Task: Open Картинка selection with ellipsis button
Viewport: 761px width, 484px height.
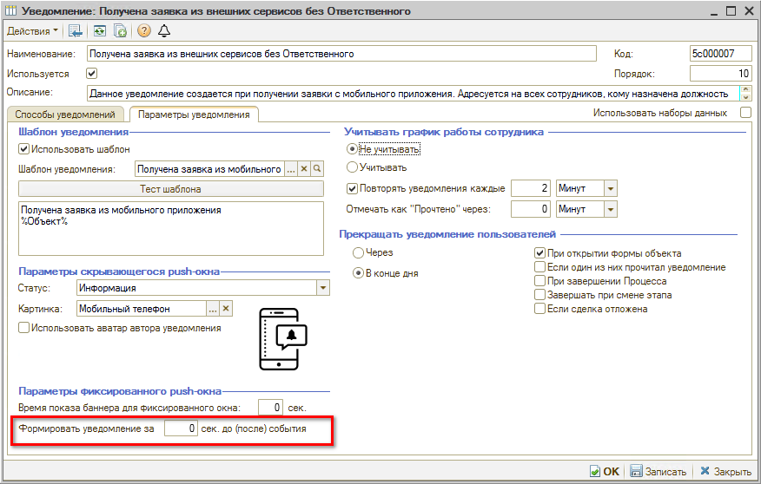Action: [212, 308]
